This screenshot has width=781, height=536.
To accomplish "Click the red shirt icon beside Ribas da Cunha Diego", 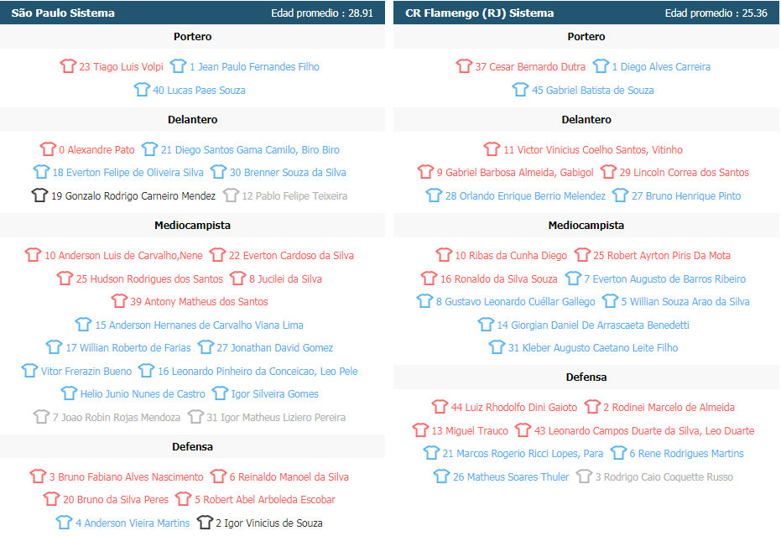I will point(445,254).
